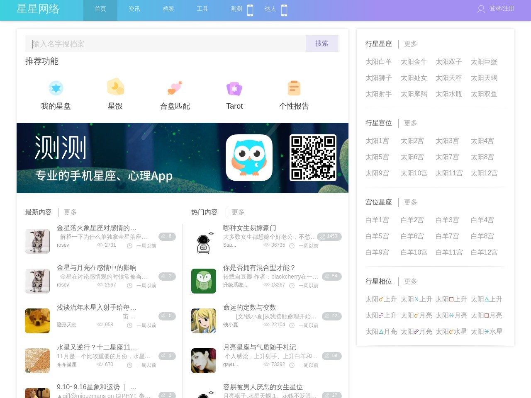Image resolution: width=531 pixels, height=398 pixels.
Task: Select 档案 navigation tab
Action: coord(168,9)
